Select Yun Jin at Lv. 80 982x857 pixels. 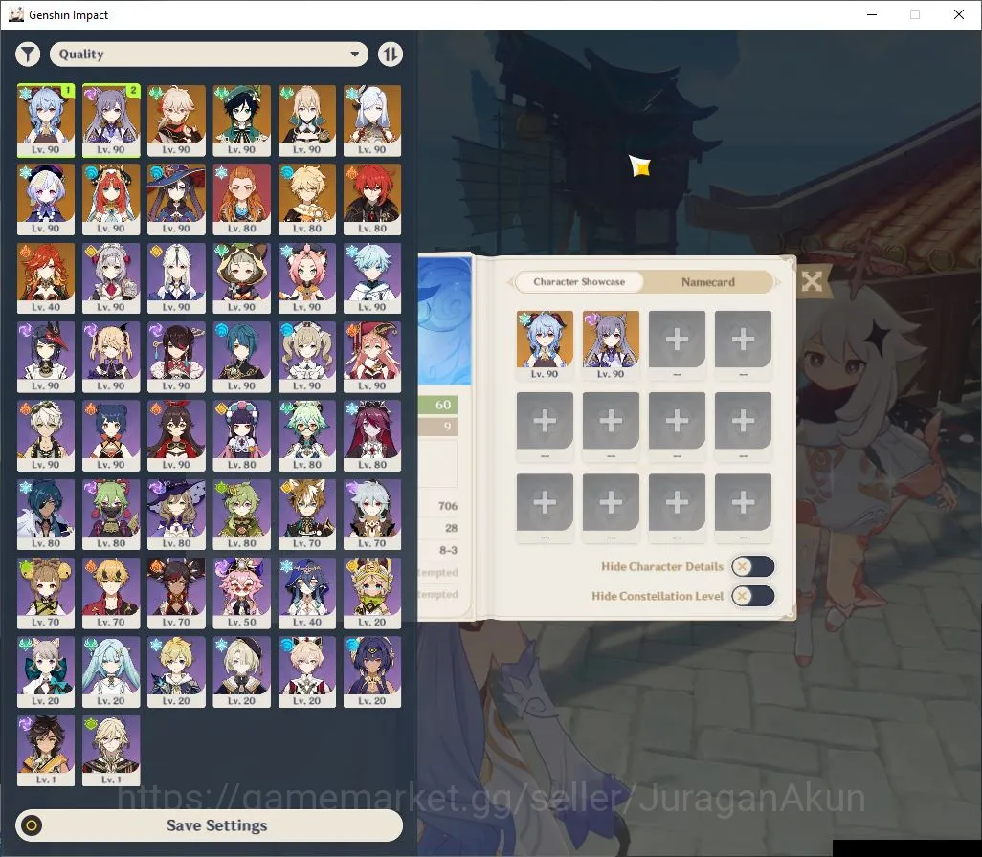coord(241,436)
